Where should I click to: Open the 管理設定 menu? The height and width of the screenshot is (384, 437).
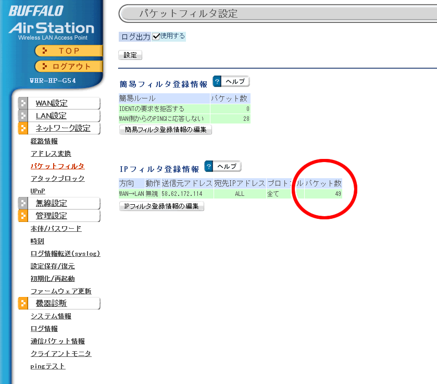pos(51,216)
